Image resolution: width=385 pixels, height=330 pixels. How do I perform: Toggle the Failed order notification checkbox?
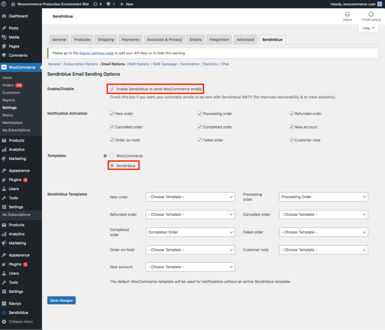coord(200,140)
